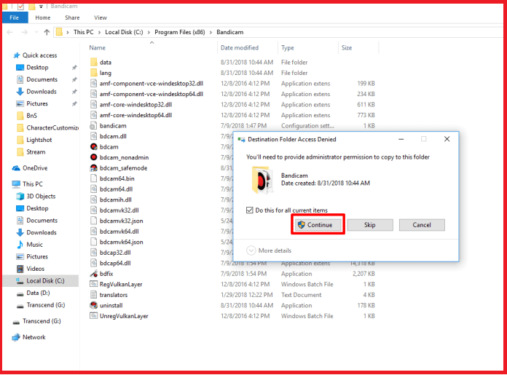Open the Share ribbon tab
Viewport: 507px width, 375px height.
point(72,17)
